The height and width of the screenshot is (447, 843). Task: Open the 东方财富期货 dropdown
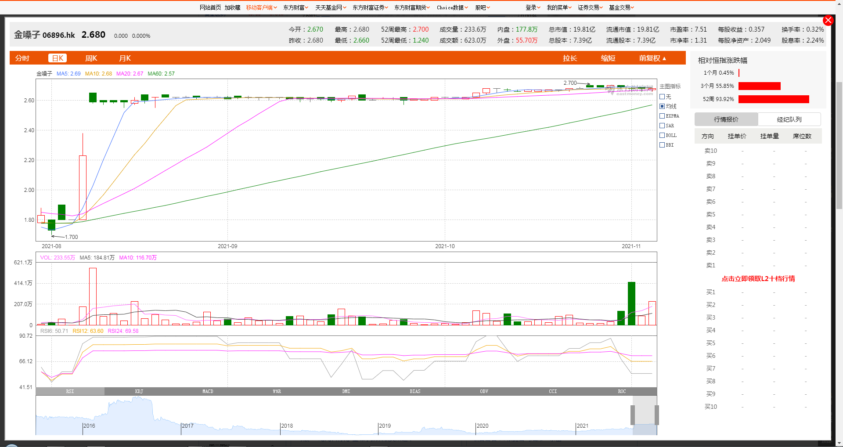pyautogui.click(x=412, y=7)
